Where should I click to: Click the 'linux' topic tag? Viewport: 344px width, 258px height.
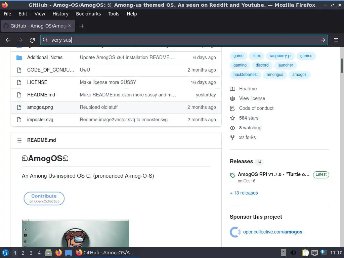tap(256, 56)
